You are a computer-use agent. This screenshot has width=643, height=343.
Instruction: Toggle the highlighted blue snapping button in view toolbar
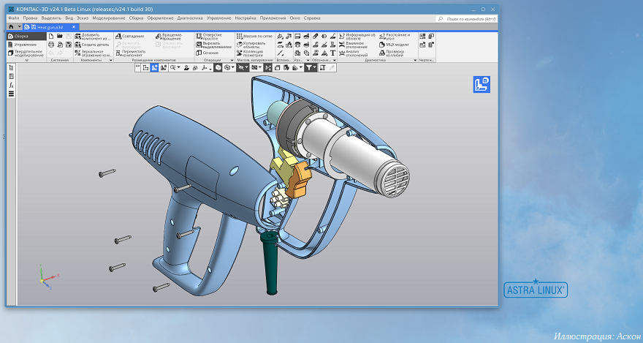[154, 67]
